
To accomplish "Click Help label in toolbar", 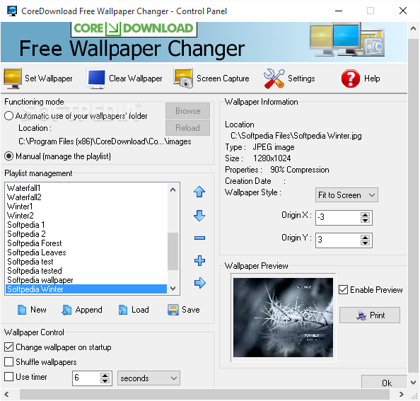I will 372,79.
